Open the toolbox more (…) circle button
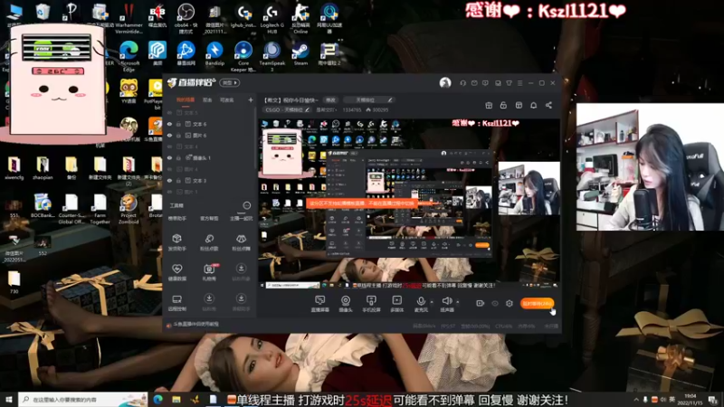The height and width of the screenshot is (407, 724). pyautogui.click(x=246, y=205)
